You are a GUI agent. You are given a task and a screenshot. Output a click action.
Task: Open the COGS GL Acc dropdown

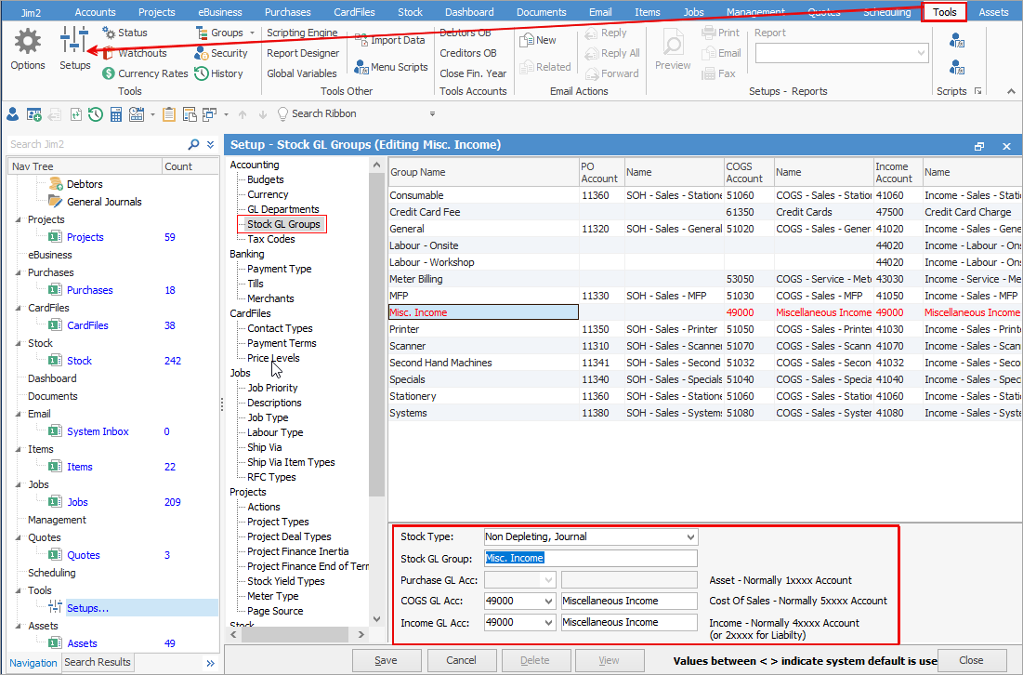tap(548, 602)
